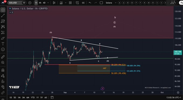Open the Fibonacci and Gann tools
Screen dimensions: 183x100
tap(3, 21)
